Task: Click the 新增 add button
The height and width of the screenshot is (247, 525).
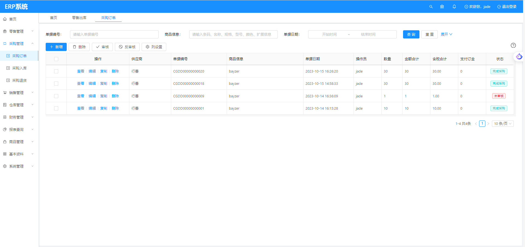Action: [x=56, y=47]
